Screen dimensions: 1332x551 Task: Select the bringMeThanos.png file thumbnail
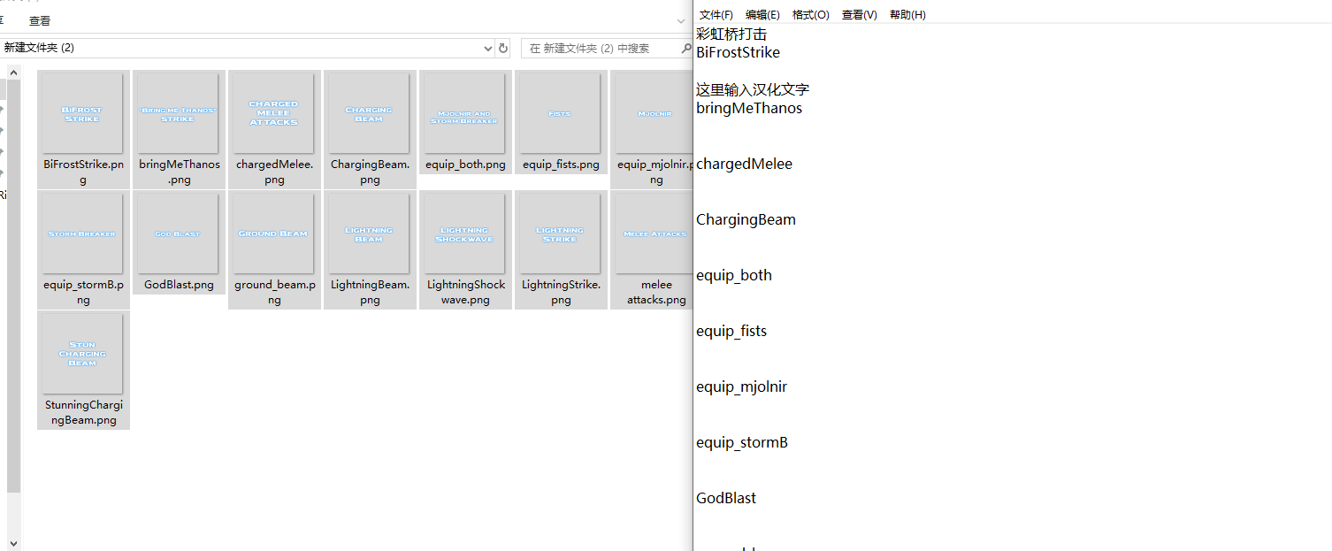click(178, 113)
